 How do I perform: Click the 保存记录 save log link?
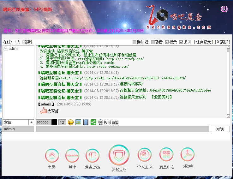point(204,42)
